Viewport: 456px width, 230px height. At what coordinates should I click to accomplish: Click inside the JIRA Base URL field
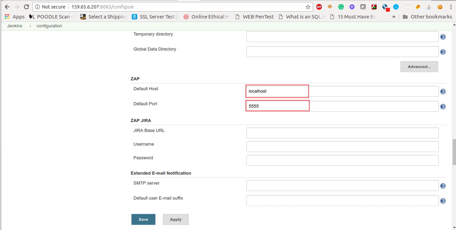pyautogui.click(x=342, y=133)
